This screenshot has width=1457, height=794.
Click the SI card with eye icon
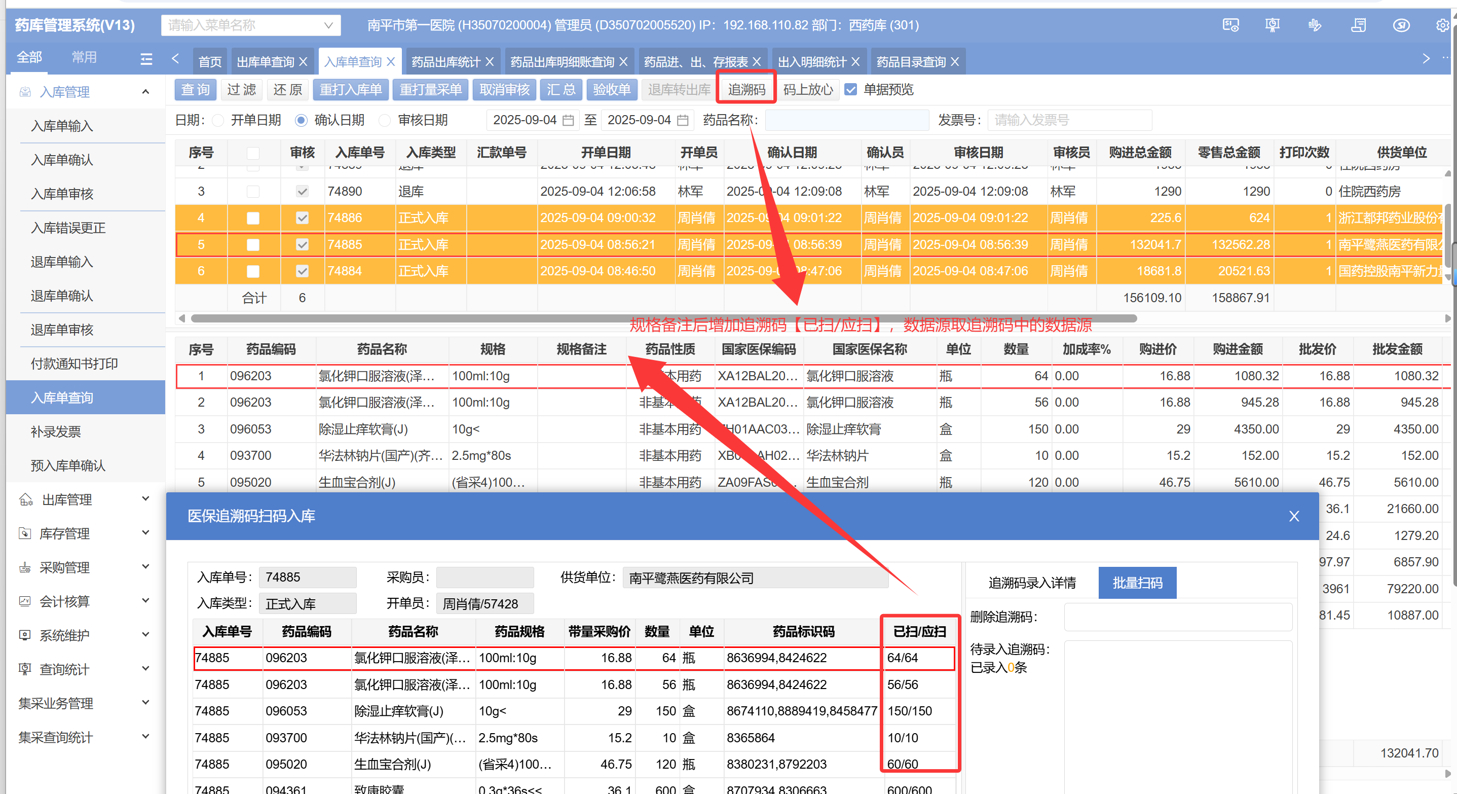click(x=1231, y=25)
